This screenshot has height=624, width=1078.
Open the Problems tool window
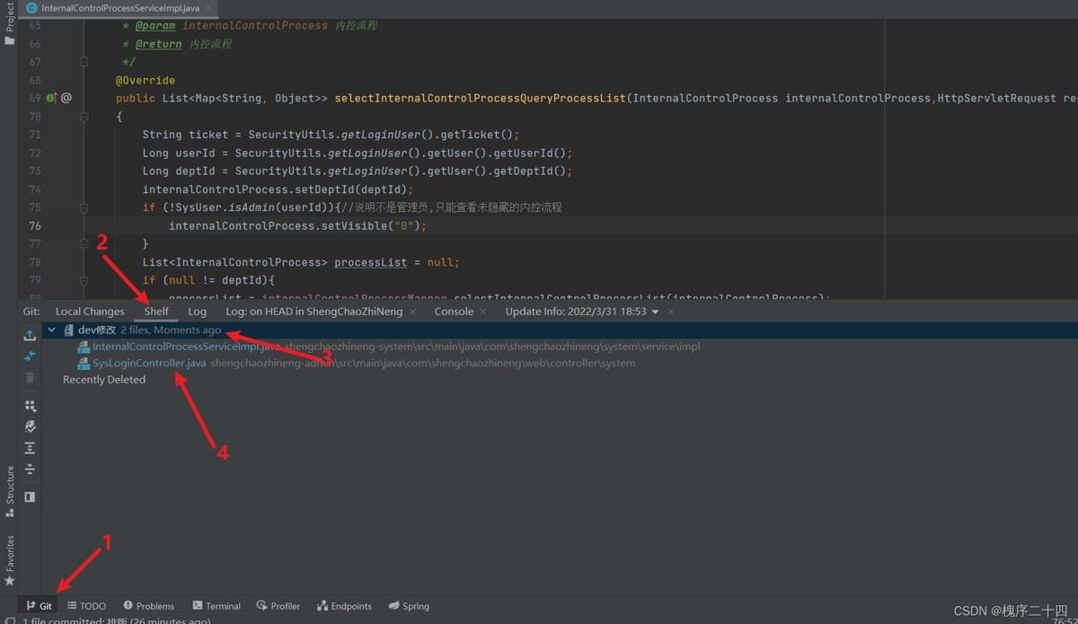[x=148, y=606]
